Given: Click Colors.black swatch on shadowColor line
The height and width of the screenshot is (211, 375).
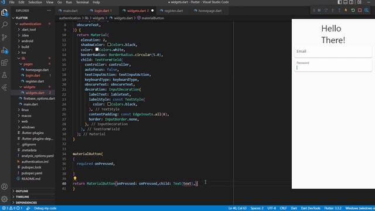Looking at the screenshot, I should 109,45.
